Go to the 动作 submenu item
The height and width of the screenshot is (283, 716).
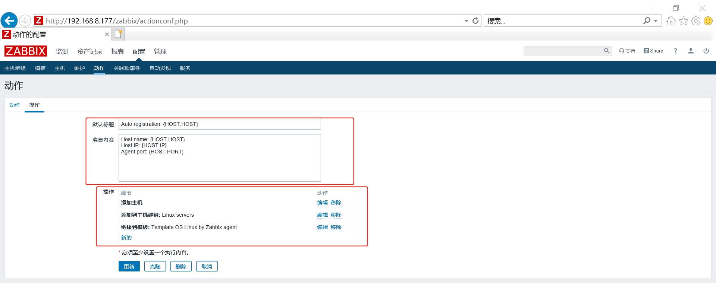pos(99,68)
